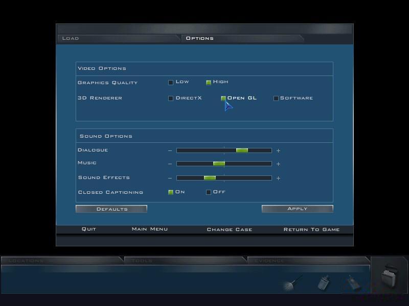The height and width of the screenshot is (306, 409).
Task: Increase sound effects volume plus icon
Action: tap(278, 178)
